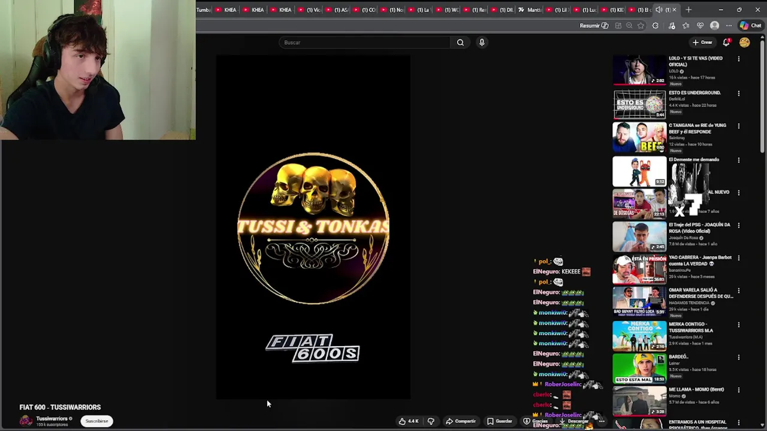Like the video showing 4.4 K
This screenshot has height=431, width=767.
click(x=408, y=421)
